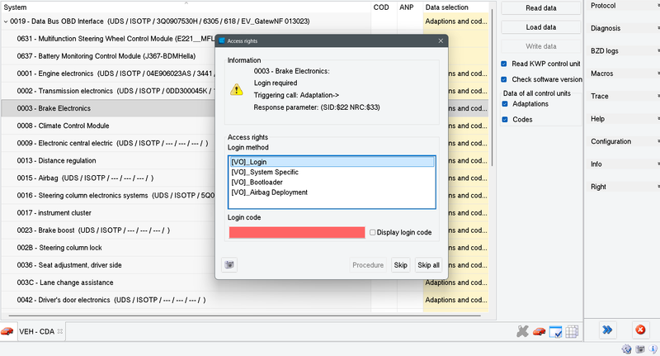The height and width of the screenshot is (356, 660).
Task: Click the blue double-arrow forward button
Action: [x=607, y=330]
